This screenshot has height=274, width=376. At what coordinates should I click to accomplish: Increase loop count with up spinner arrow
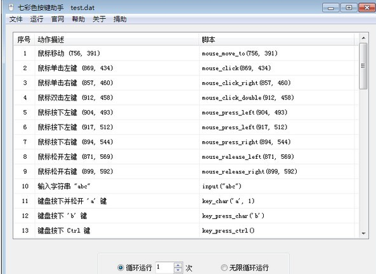coord(178,265)
